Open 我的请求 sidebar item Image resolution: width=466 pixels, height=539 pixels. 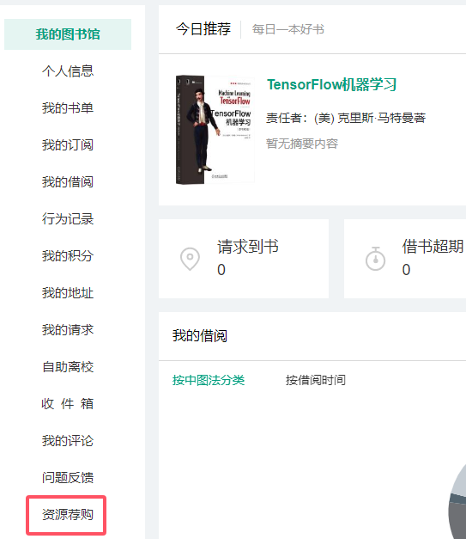[x=68, y=329]
